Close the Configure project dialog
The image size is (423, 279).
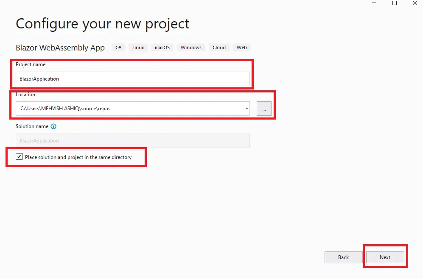point(415,3)
